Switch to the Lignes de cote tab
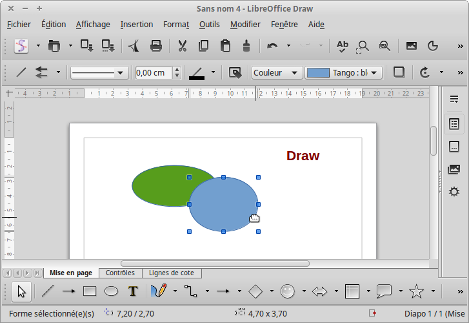 click(171, 273)
